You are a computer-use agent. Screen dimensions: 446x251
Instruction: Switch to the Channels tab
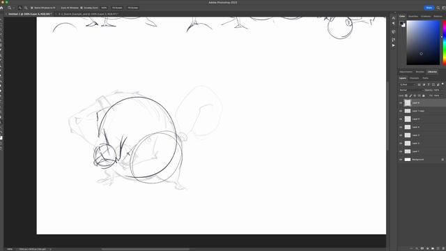pos(414,78)
